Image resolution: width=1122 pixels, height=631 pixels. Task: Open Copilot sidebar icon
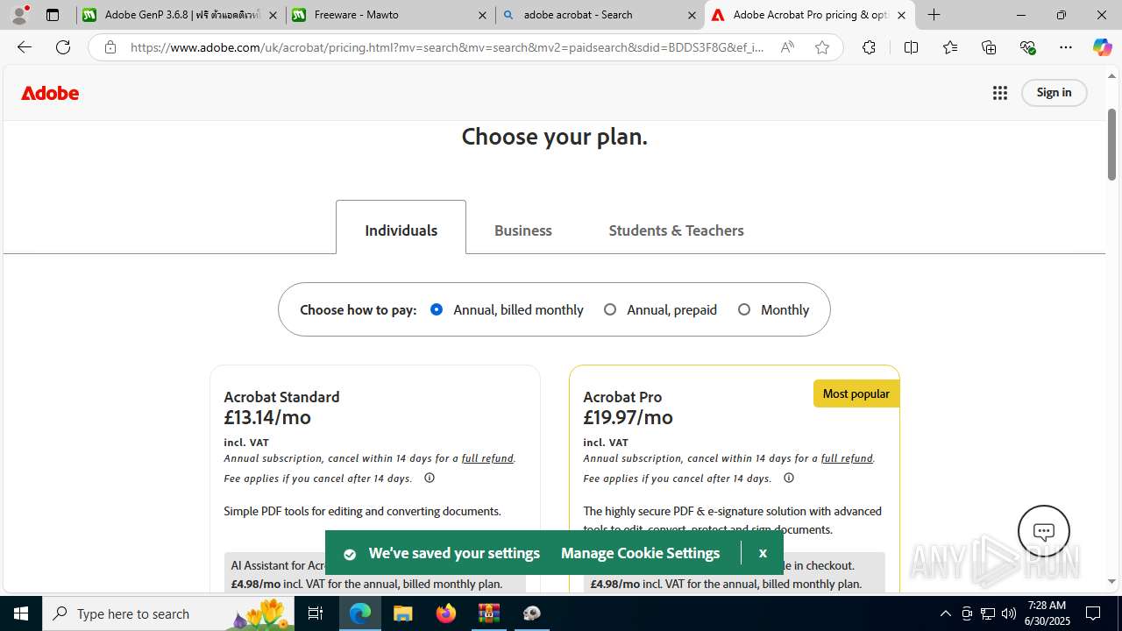(1102, 47)
